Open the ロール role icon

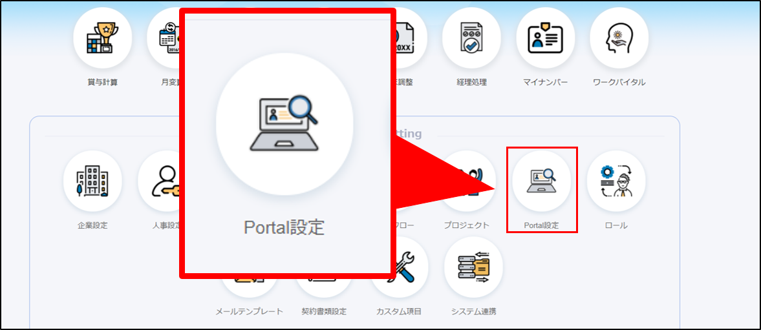616,181
